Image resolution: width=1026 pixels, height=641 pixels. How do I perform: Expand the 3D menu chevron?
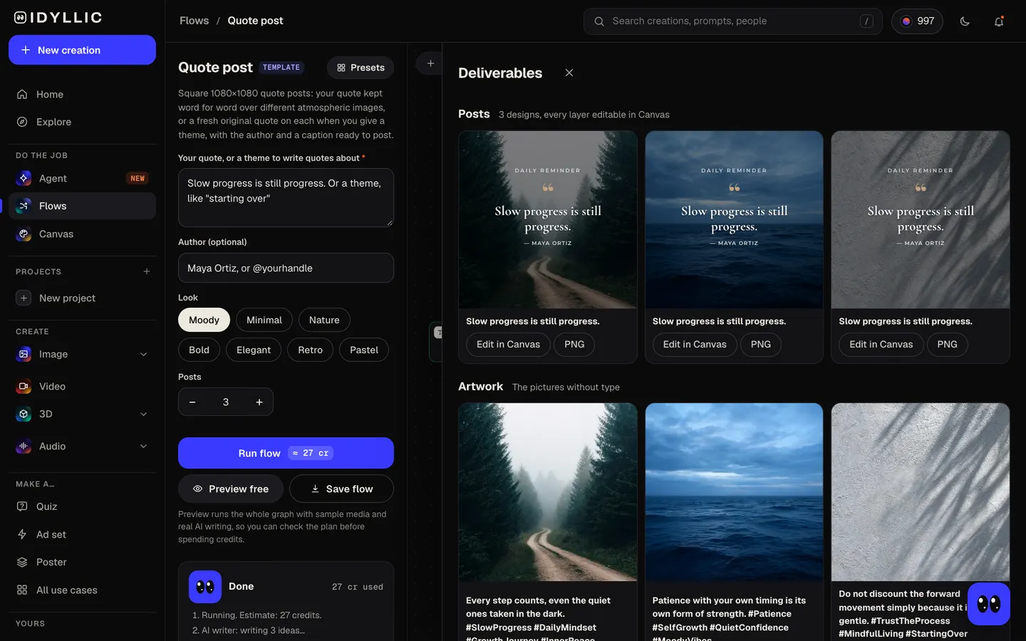coord(143,414)
